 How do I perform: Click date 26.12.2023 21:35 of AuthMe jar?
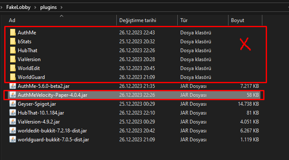pos(137,86)
